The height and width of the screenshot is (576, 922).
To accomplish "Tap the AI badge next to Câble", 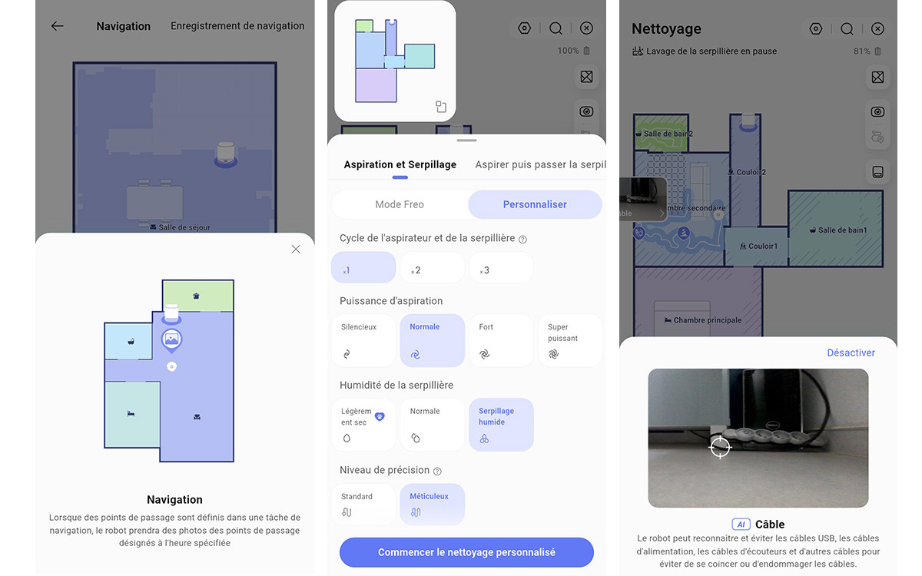I will click(741, 525).
